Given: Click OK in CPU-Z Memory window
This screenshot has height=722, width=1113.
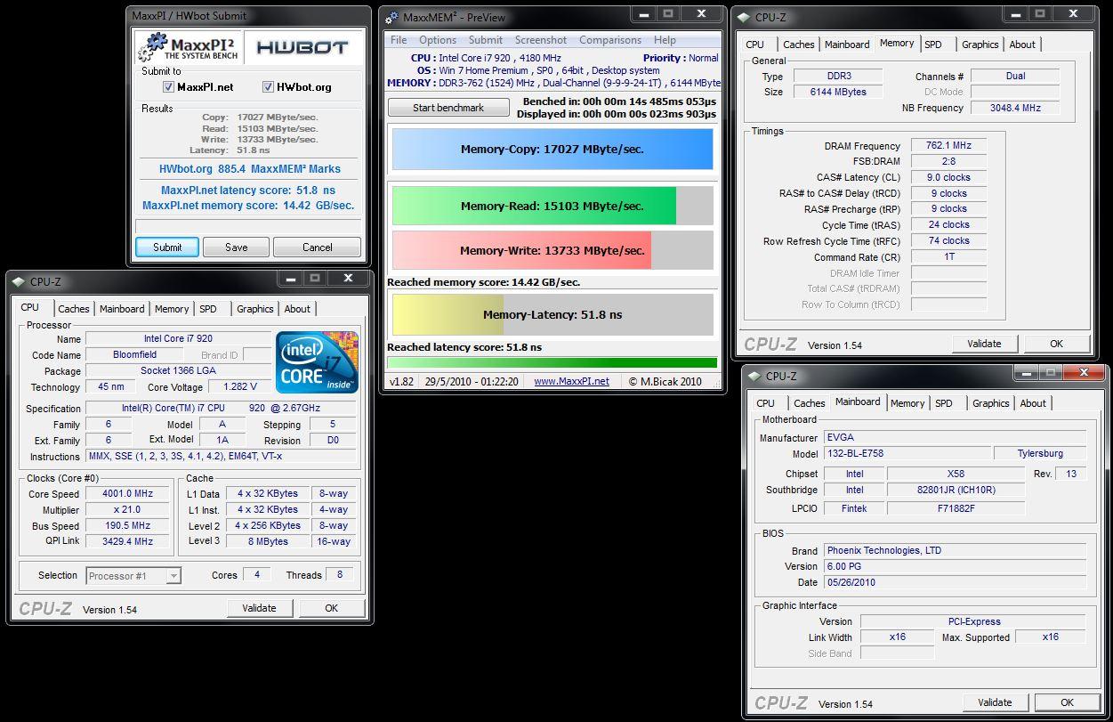Looking at the screenshot, I should pos(1056,344).
